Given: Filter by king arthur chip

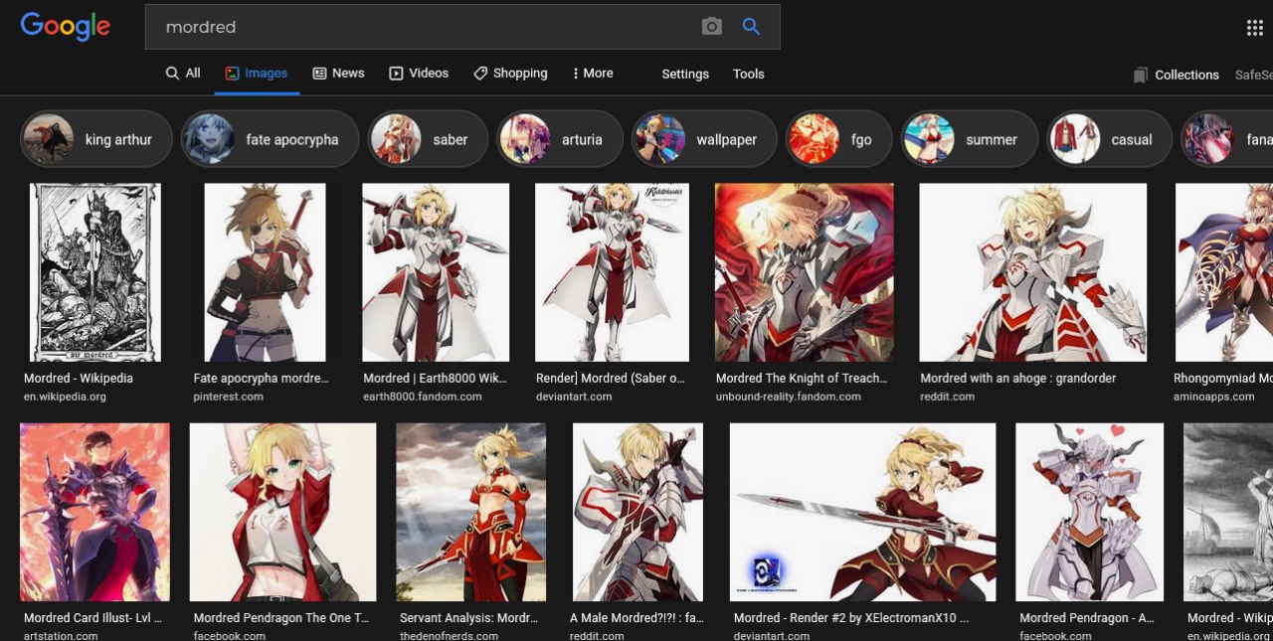Looking at the screenshot, I should [x=96, y=139].
